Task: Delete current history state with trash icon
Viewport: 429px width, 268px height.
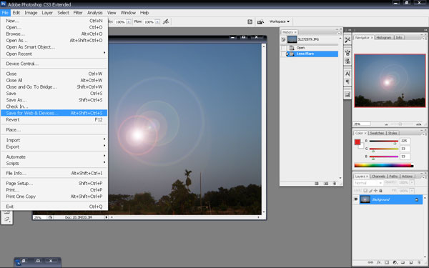Action: coord(335,184)
